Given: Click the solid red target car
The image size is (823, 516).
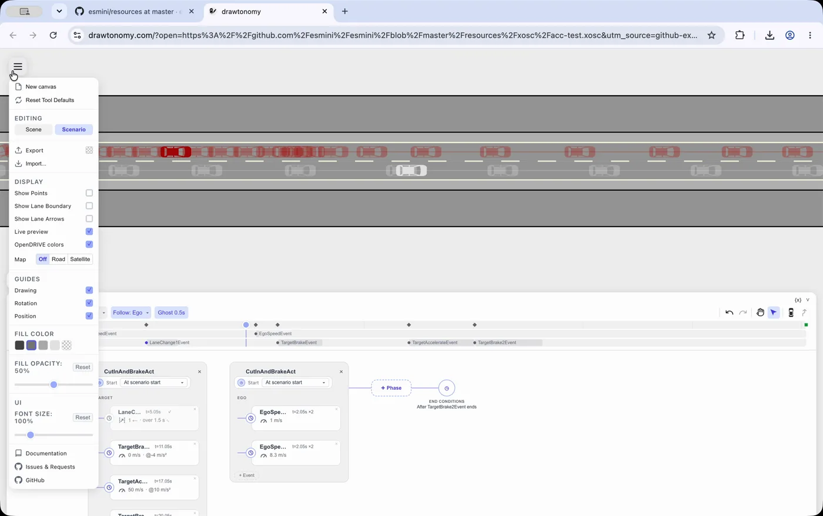Looking at the screenshot, I should point(176,152).
